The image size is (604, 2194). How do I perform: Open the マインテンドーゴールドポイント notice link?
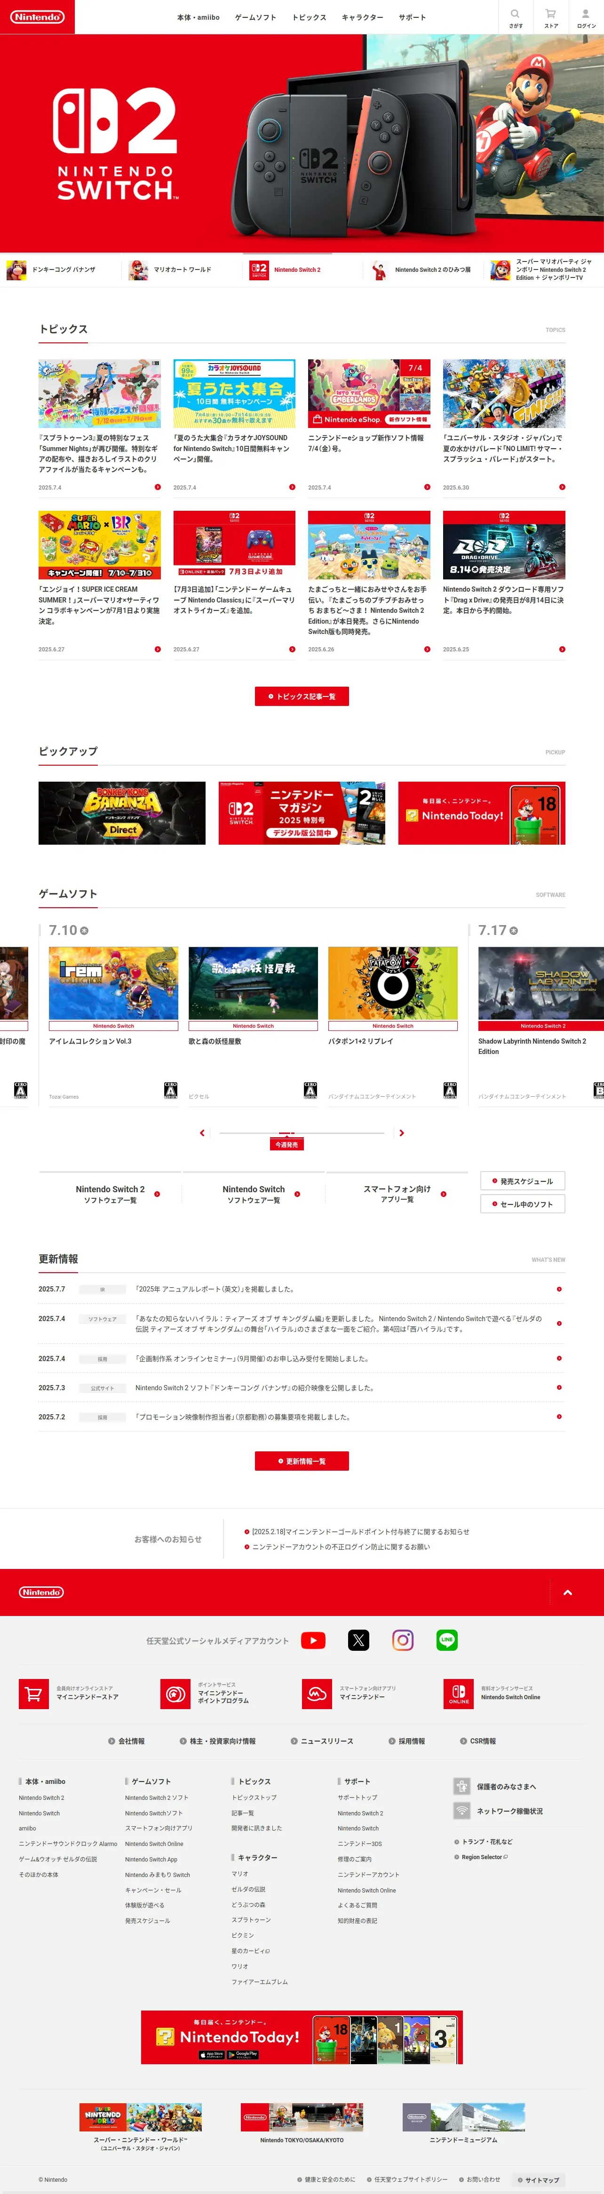(357, 1531)
